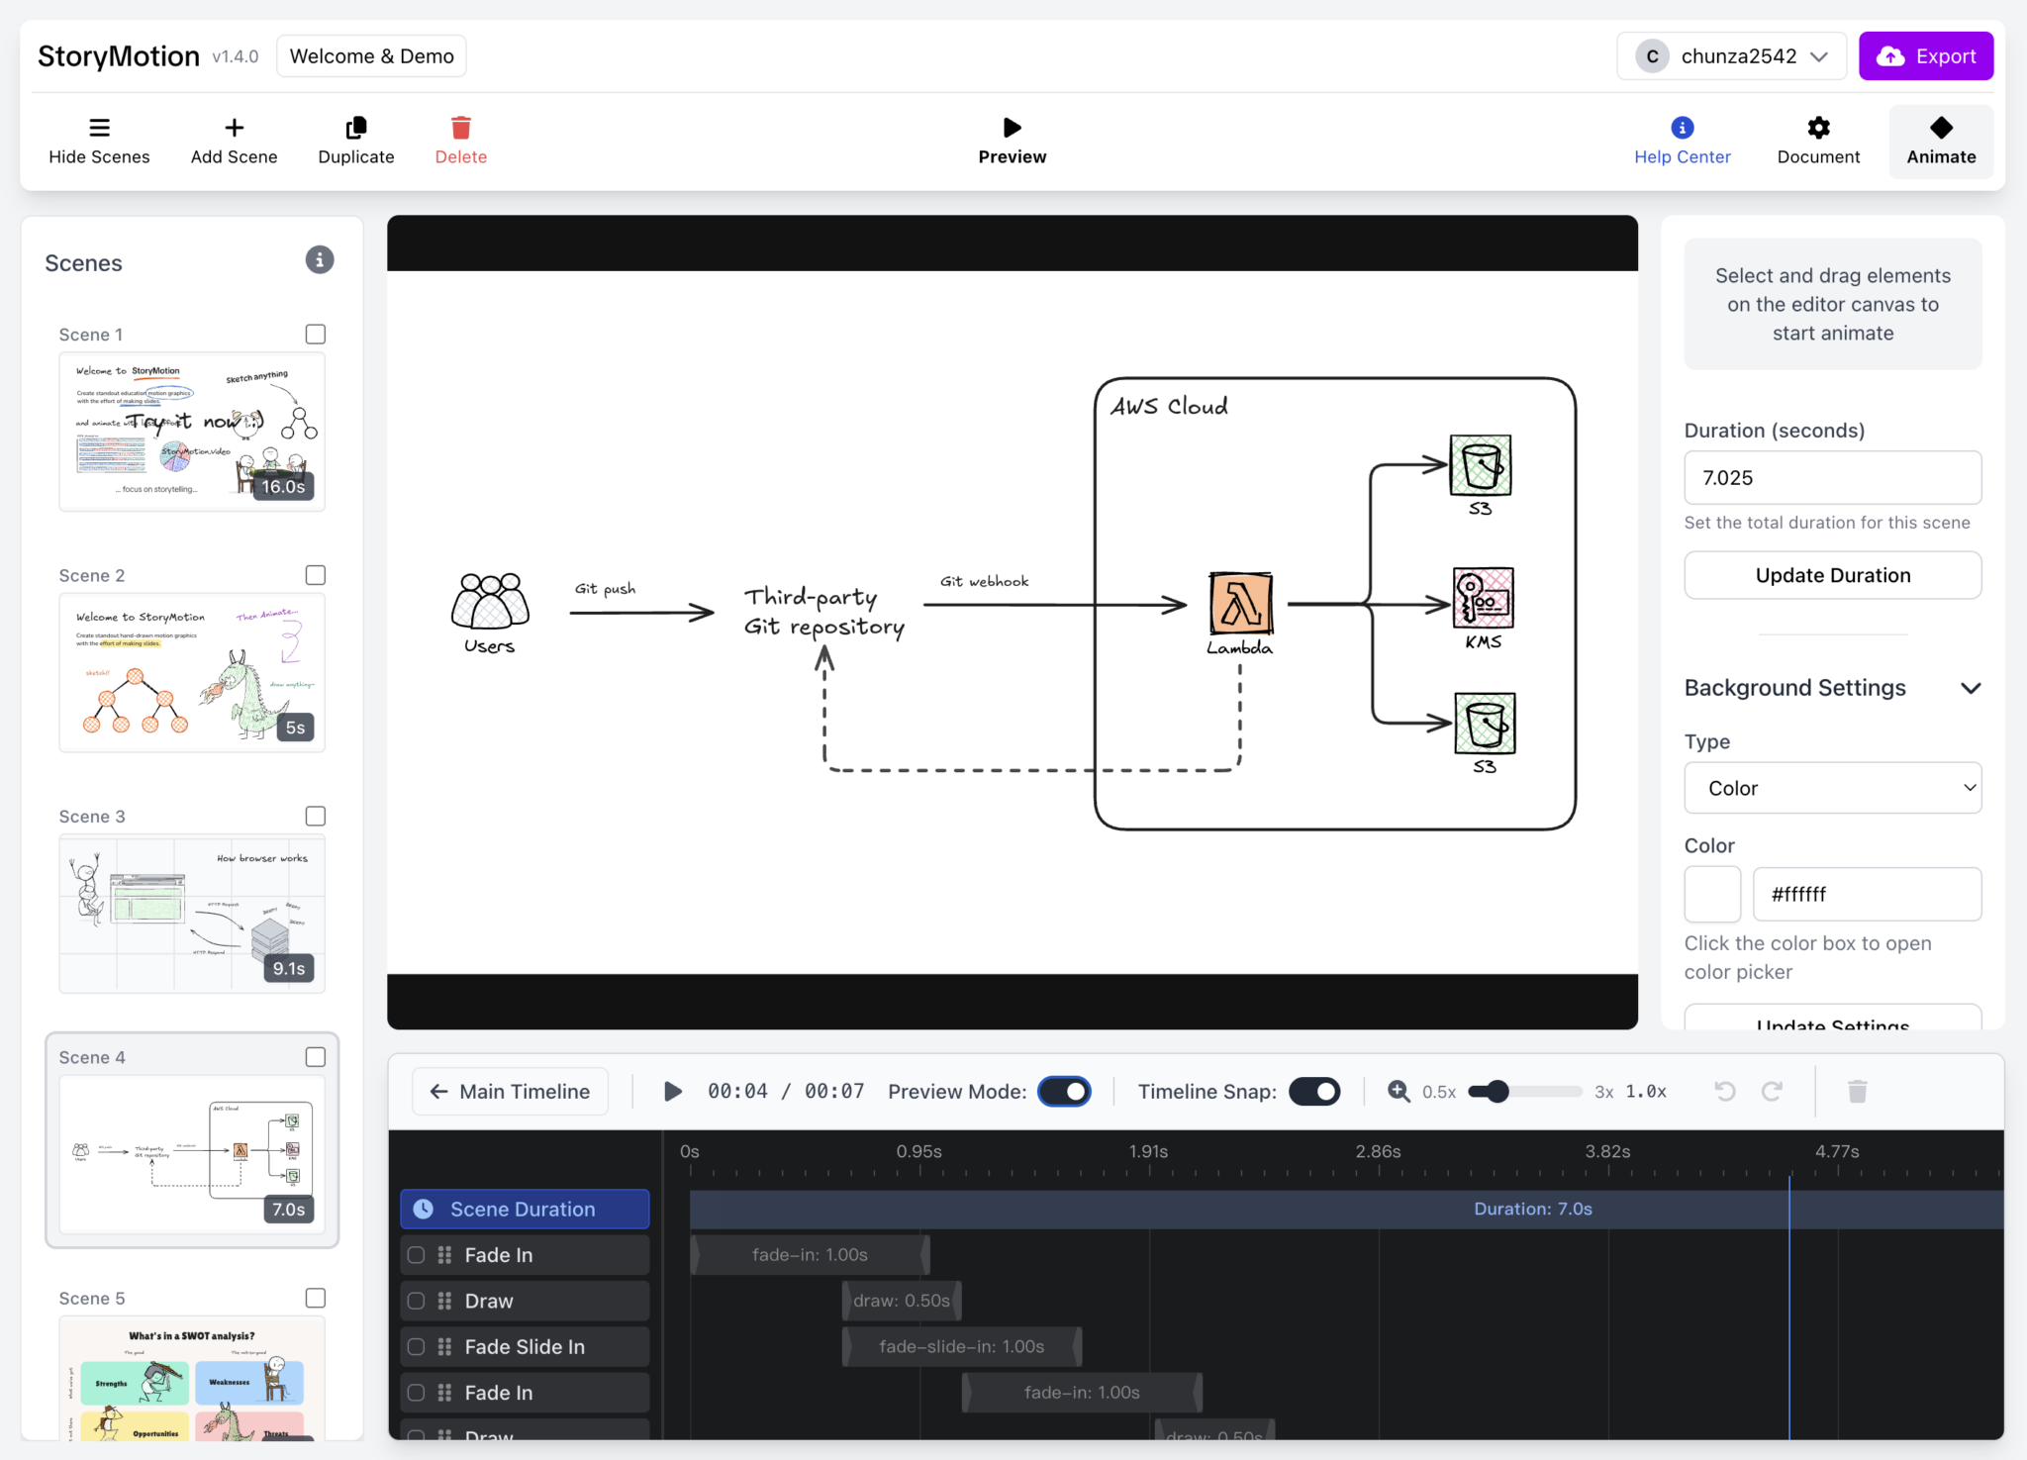2027x1460 pixels.
Task: Click the Hide Scenes hamburger icon
Action: pyautogui.click(x=99, y=129)
